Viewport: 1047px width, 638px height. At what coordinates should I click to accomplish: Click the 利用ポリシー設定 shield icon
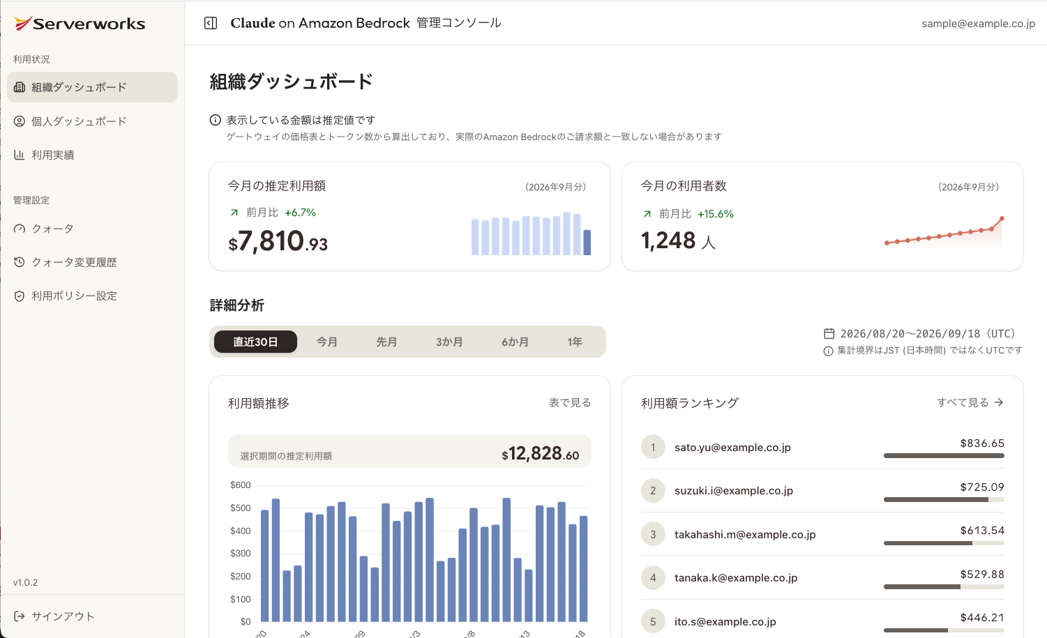(20, 296)
